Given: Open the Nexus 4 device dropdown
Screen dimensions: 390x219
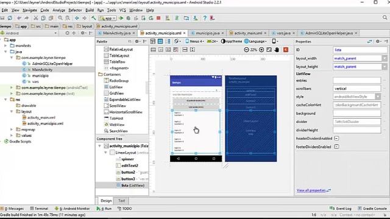Looking at the screenshot, I should (x=195, y=41).
